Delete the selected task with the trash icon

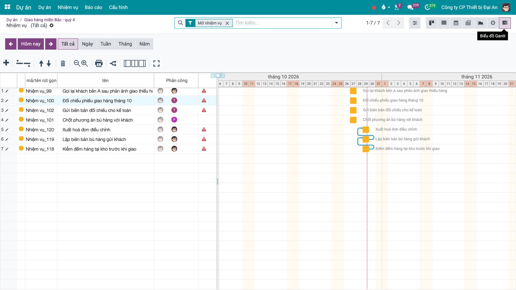point(63,63)
